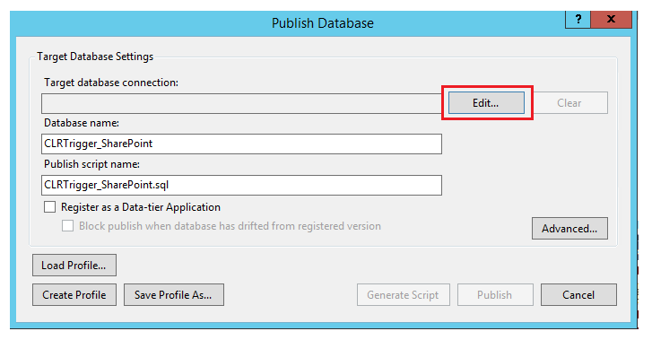
Task: Toggle Block publish when database has drifted
Action: 68,225
